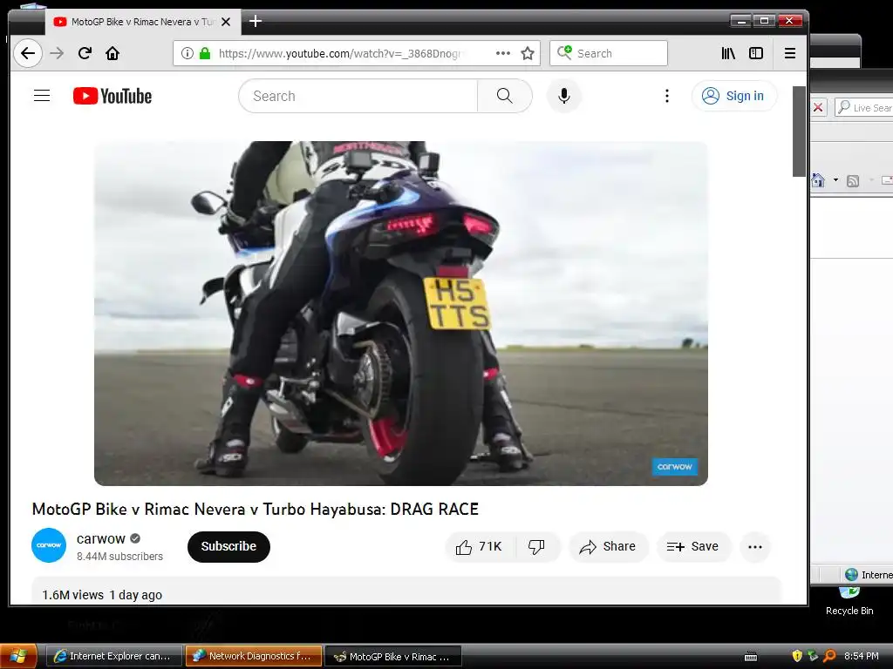Go to YouTube home via logo
Image resolution: width=893 pixels, height=669 pixels.
[112, 96]
